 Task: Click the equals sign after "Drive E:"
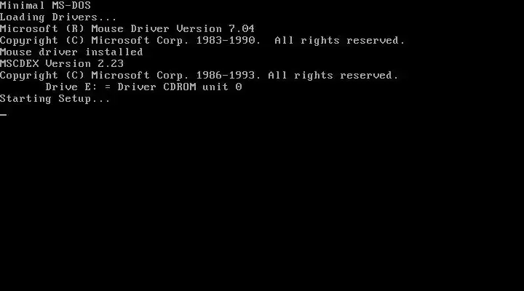coord(107,87)
